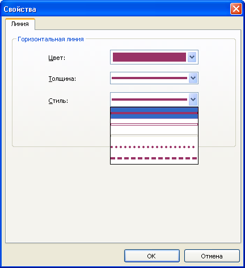Click the Цвет label
The image size is (245, 268).
57,58
